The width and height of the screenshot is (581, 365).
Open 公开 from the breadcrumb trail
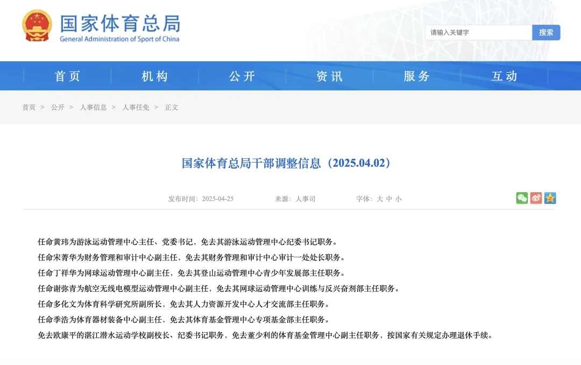58,108
